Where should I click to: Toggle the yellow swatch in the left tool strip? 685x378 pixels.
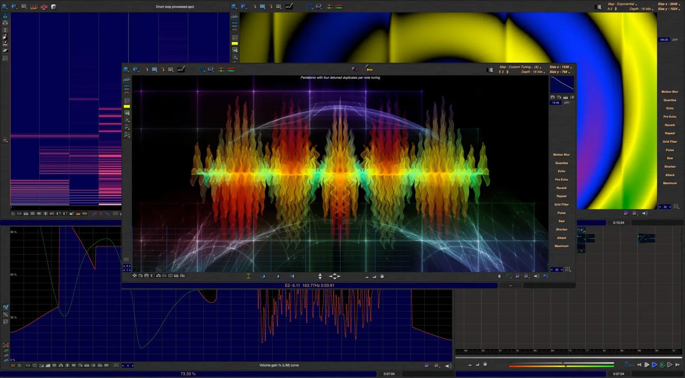(x=128, y=106)
